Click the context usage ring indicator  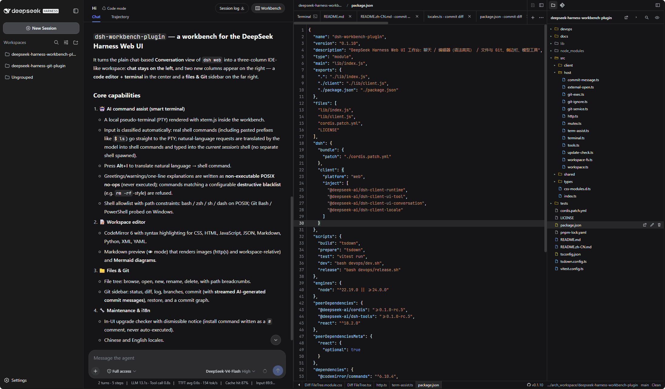click(x=265, y=371)
